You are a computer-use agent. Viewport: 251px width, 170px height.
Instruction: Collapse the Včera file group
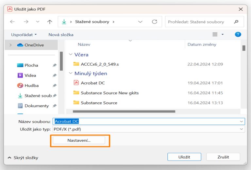(x=71, y=55)
